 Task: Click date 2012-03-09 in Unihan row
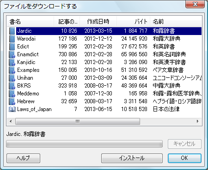pyautogui.click(x=98, y=78)
